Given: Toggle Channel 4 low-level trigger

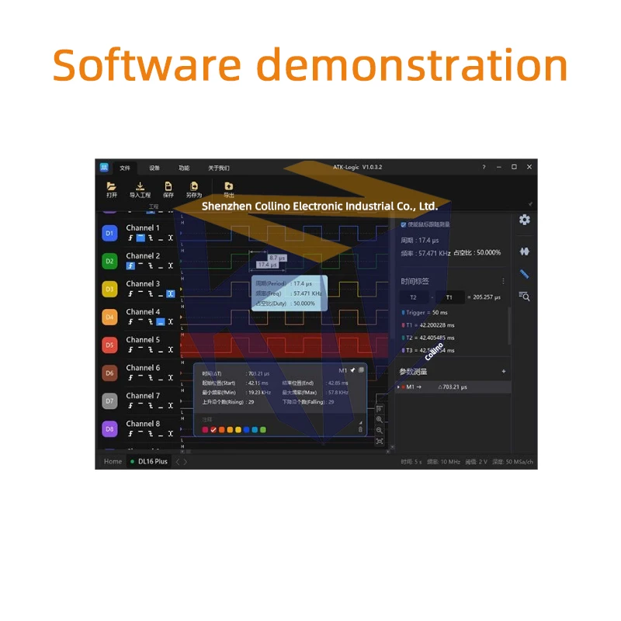Looking at the screenshot, I should 161,321.
